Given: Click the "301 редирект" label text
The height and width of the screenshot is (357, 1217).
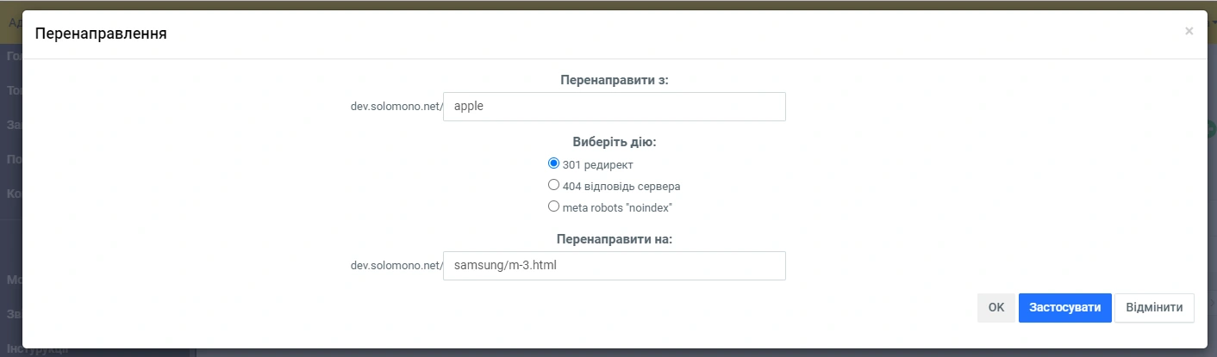Looking at the screenshot, I should coord(597,164).
